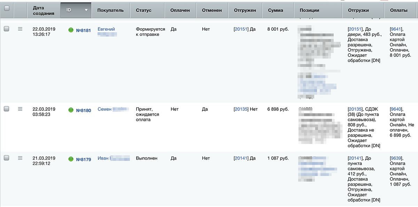Image resolution: width=418 pixels, height=207 pixels.
Task: Open order link №8180
Action: pos(84,110)
